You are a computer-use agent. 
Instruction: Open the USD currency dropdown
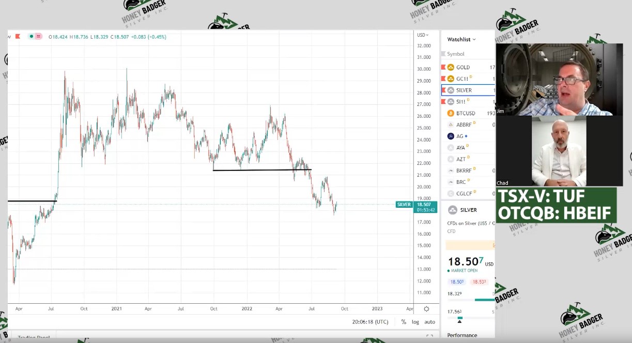pos(423,35)
